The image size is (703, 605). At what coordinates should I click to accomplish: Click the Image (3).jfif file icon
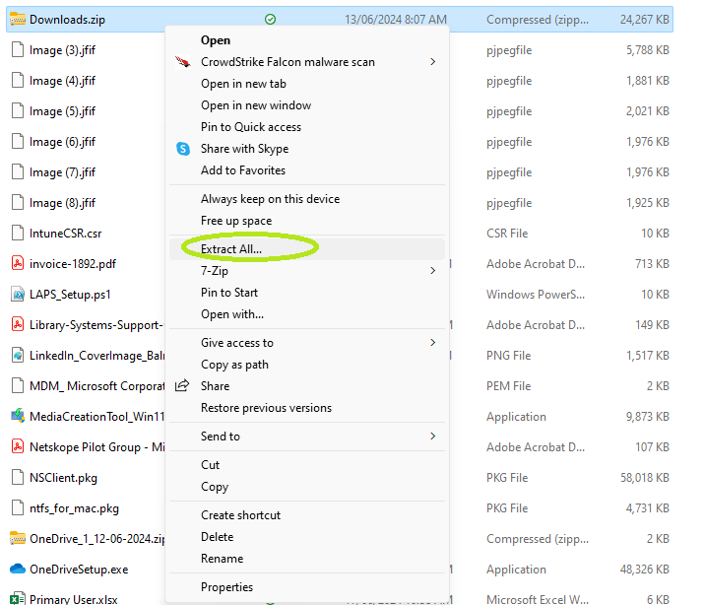click(x=18, y=50)
